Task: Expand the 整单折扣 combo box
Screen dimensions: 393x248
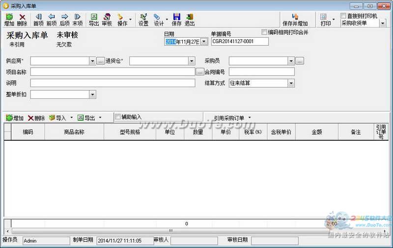Action: pyautogui.click(x=92, y=95)
